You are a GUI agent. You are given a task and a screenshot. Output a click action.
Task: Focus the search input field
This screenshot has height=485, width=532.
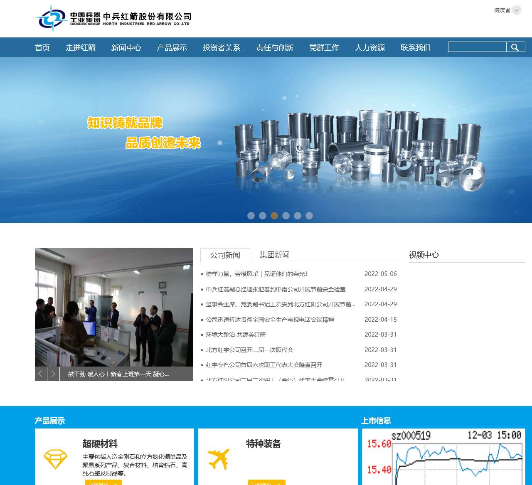pos(477,47)
